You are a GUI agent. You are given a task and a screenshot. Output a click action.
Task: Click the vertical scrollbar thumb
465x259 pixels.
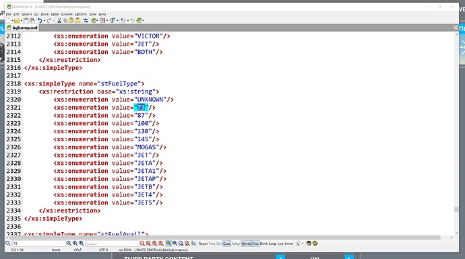click(456, 210)
